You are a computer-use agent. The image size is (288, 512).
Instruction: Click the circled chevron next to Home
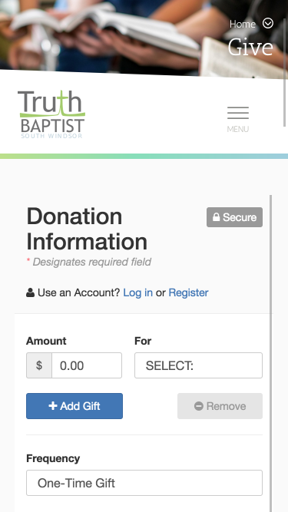tap(268, 23)
